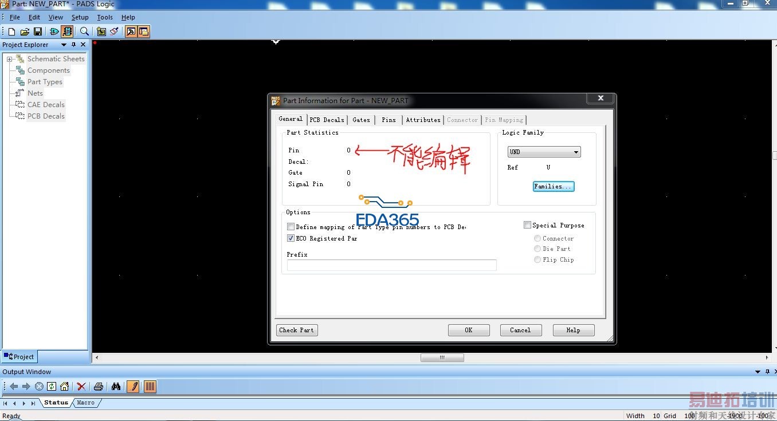Toggle the orange grid icon in Output Window

tap(150, 387)
